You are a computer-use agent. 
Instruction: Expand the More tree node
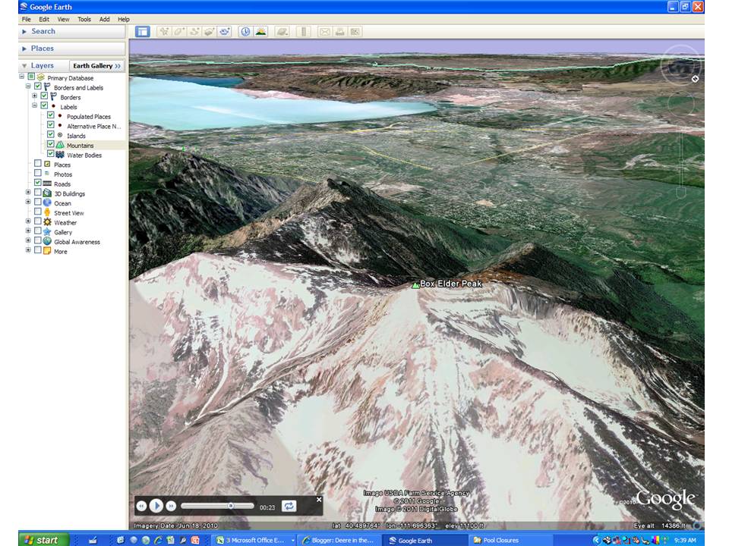(28, 250)
